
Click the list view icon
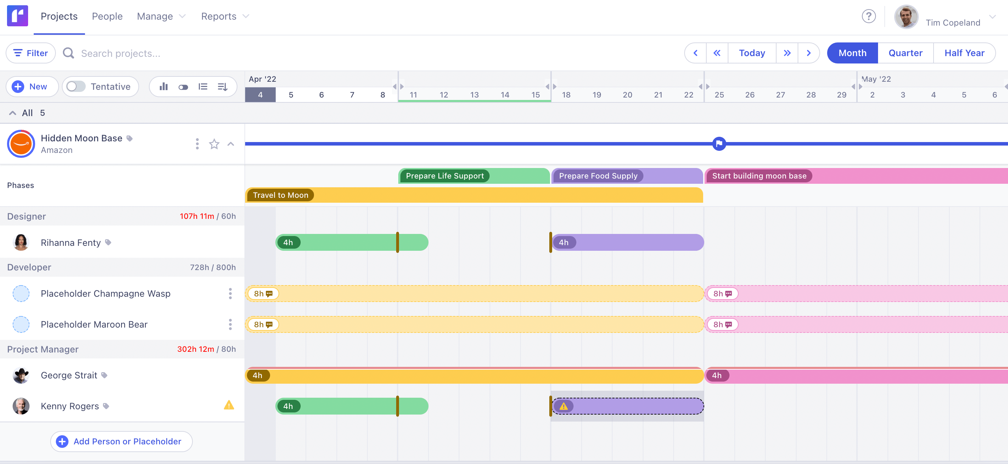pos(203,86)
